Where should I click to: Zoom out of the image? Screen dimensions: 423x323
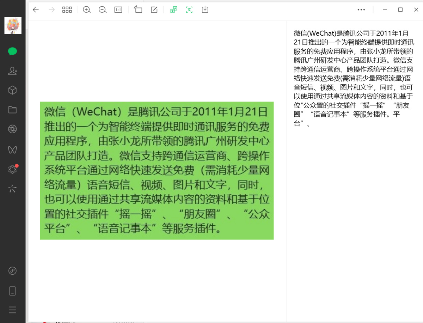pyautogui.click(x=102, y=10)
